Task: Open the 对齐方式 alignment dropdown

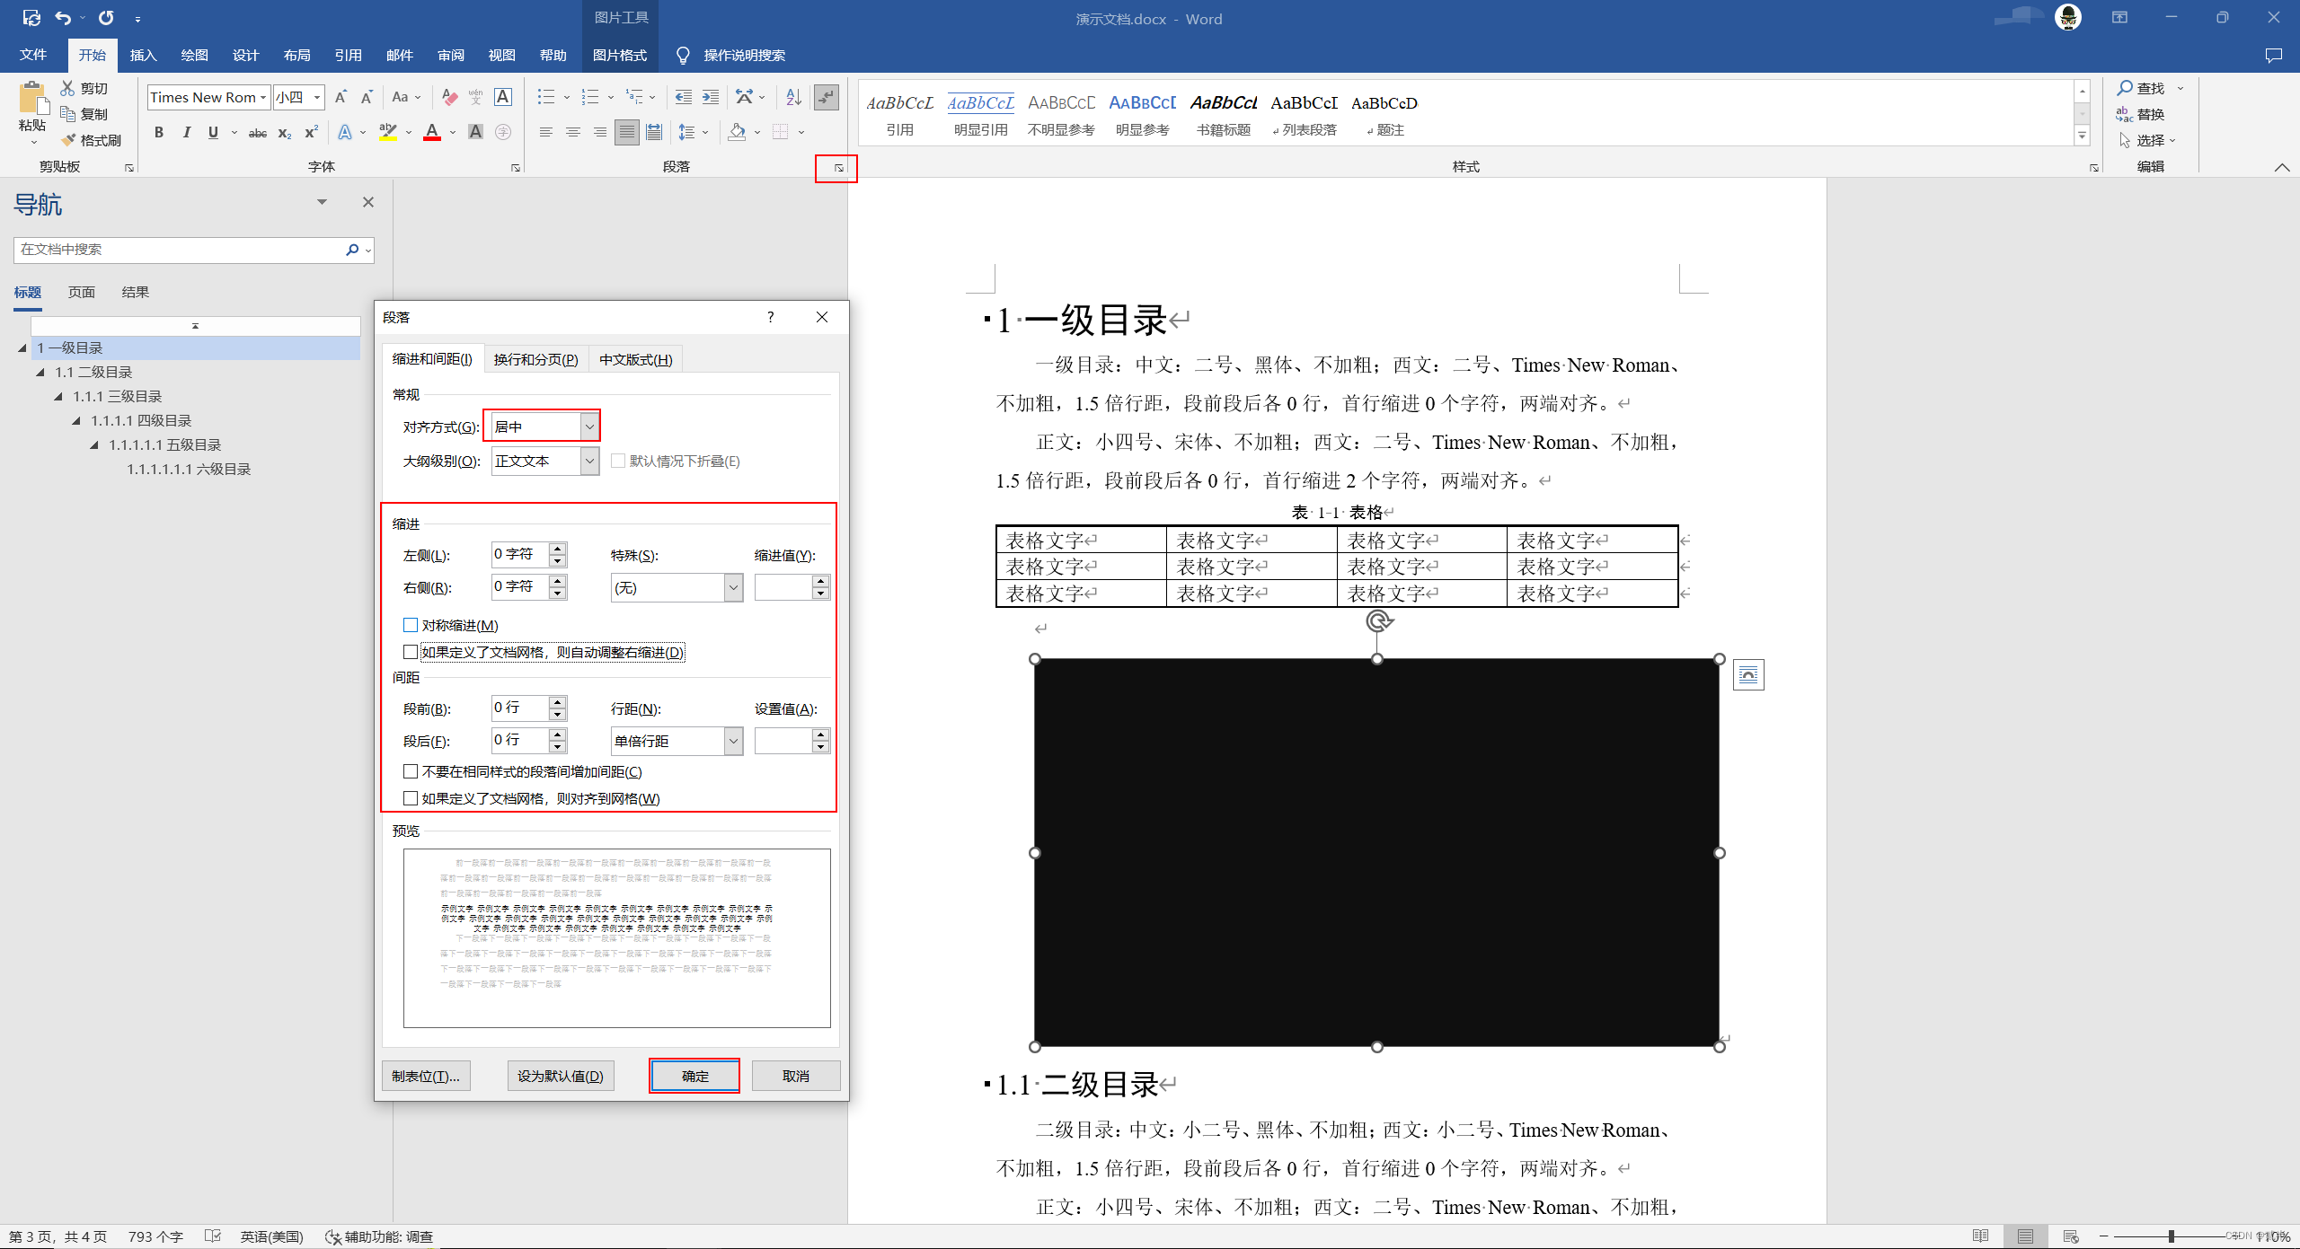Action: pyautogui.click(x=589, y=427)
